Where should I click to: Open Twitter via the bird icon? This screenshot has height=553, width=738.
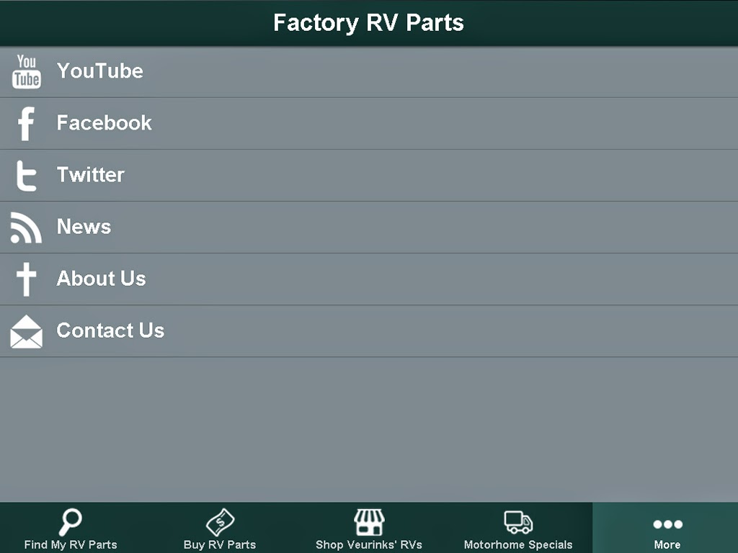click(26, 175)
